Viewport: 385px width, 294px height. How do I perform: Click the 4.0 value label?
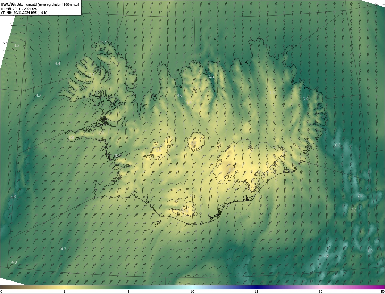[14, 262]
